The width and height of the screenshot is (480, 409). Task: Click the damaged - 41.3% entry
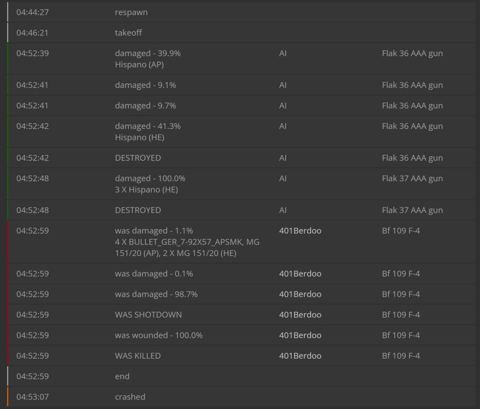[147, 126]
